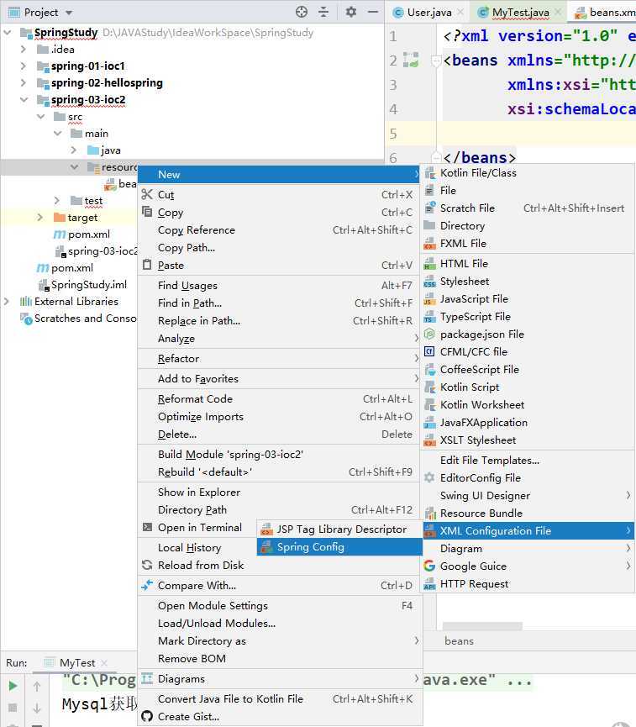Screen dimensions: 636x727
Task: Click the FXML File icon
Action: [429, 244]
